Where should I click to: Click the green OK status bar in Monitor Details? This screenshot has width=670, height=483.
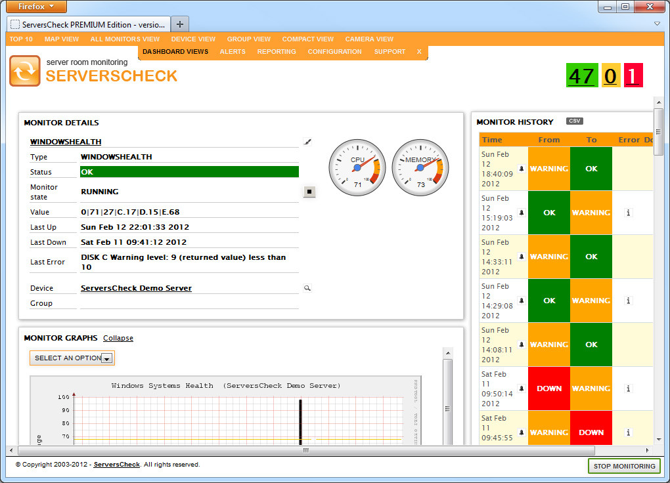point(189,172)
